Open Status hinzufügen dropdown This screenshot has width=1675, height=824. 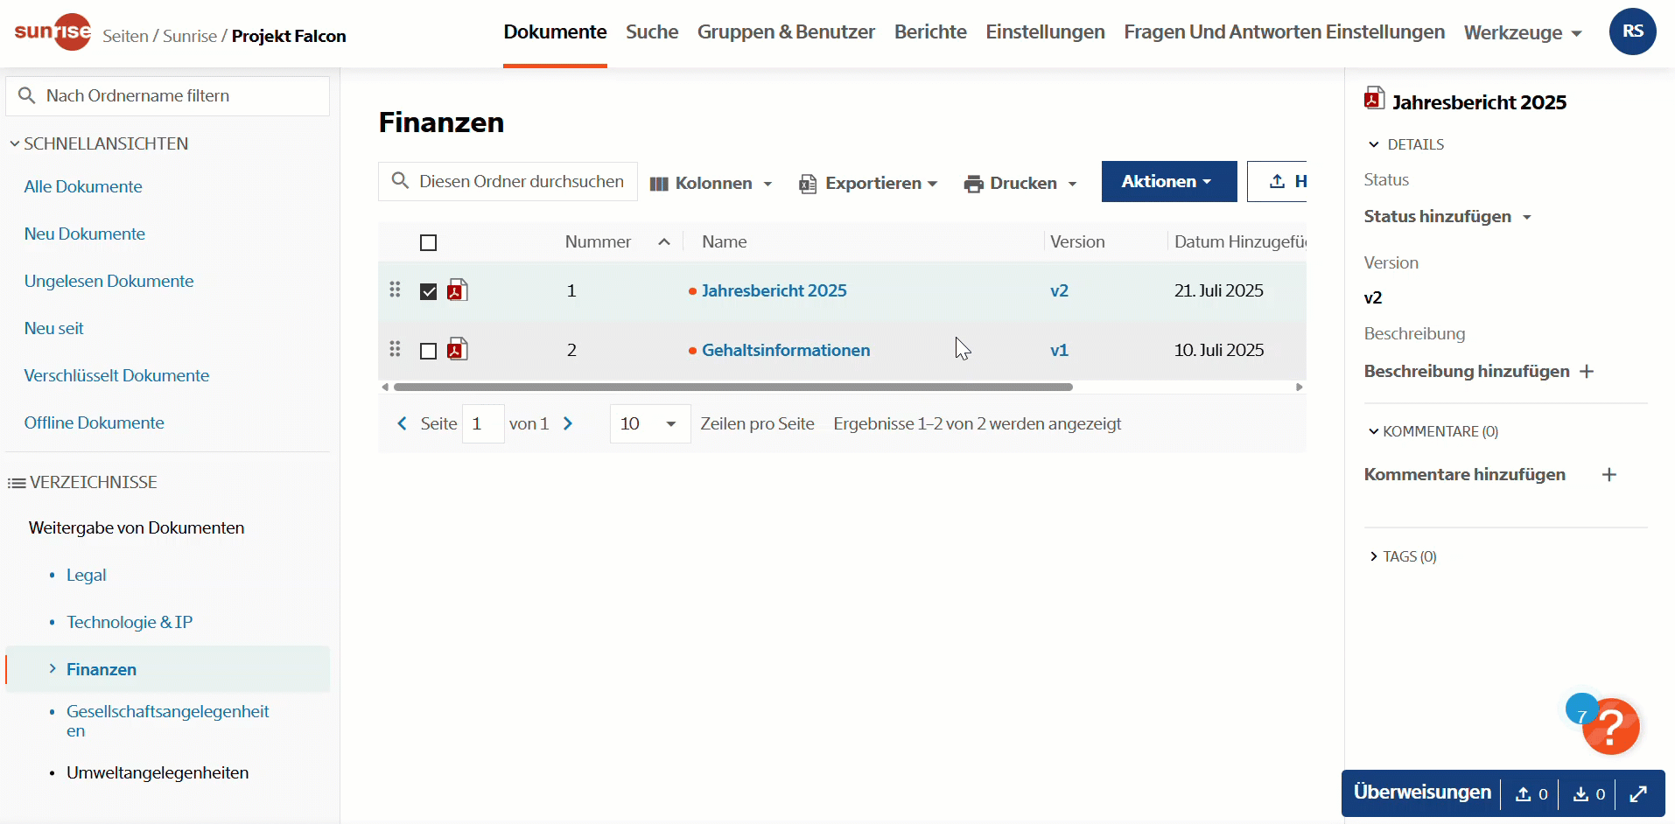click(1447, 216)
